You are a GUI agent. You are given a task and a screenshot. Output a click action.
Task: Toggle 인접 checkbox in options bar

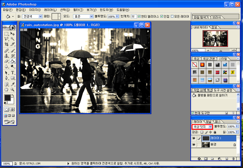(162, 16)
